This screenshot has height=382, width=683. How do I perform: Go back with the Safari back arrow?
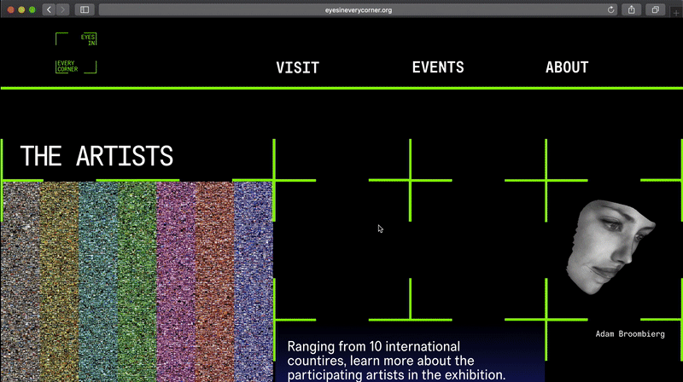click(x=49, y=9)
